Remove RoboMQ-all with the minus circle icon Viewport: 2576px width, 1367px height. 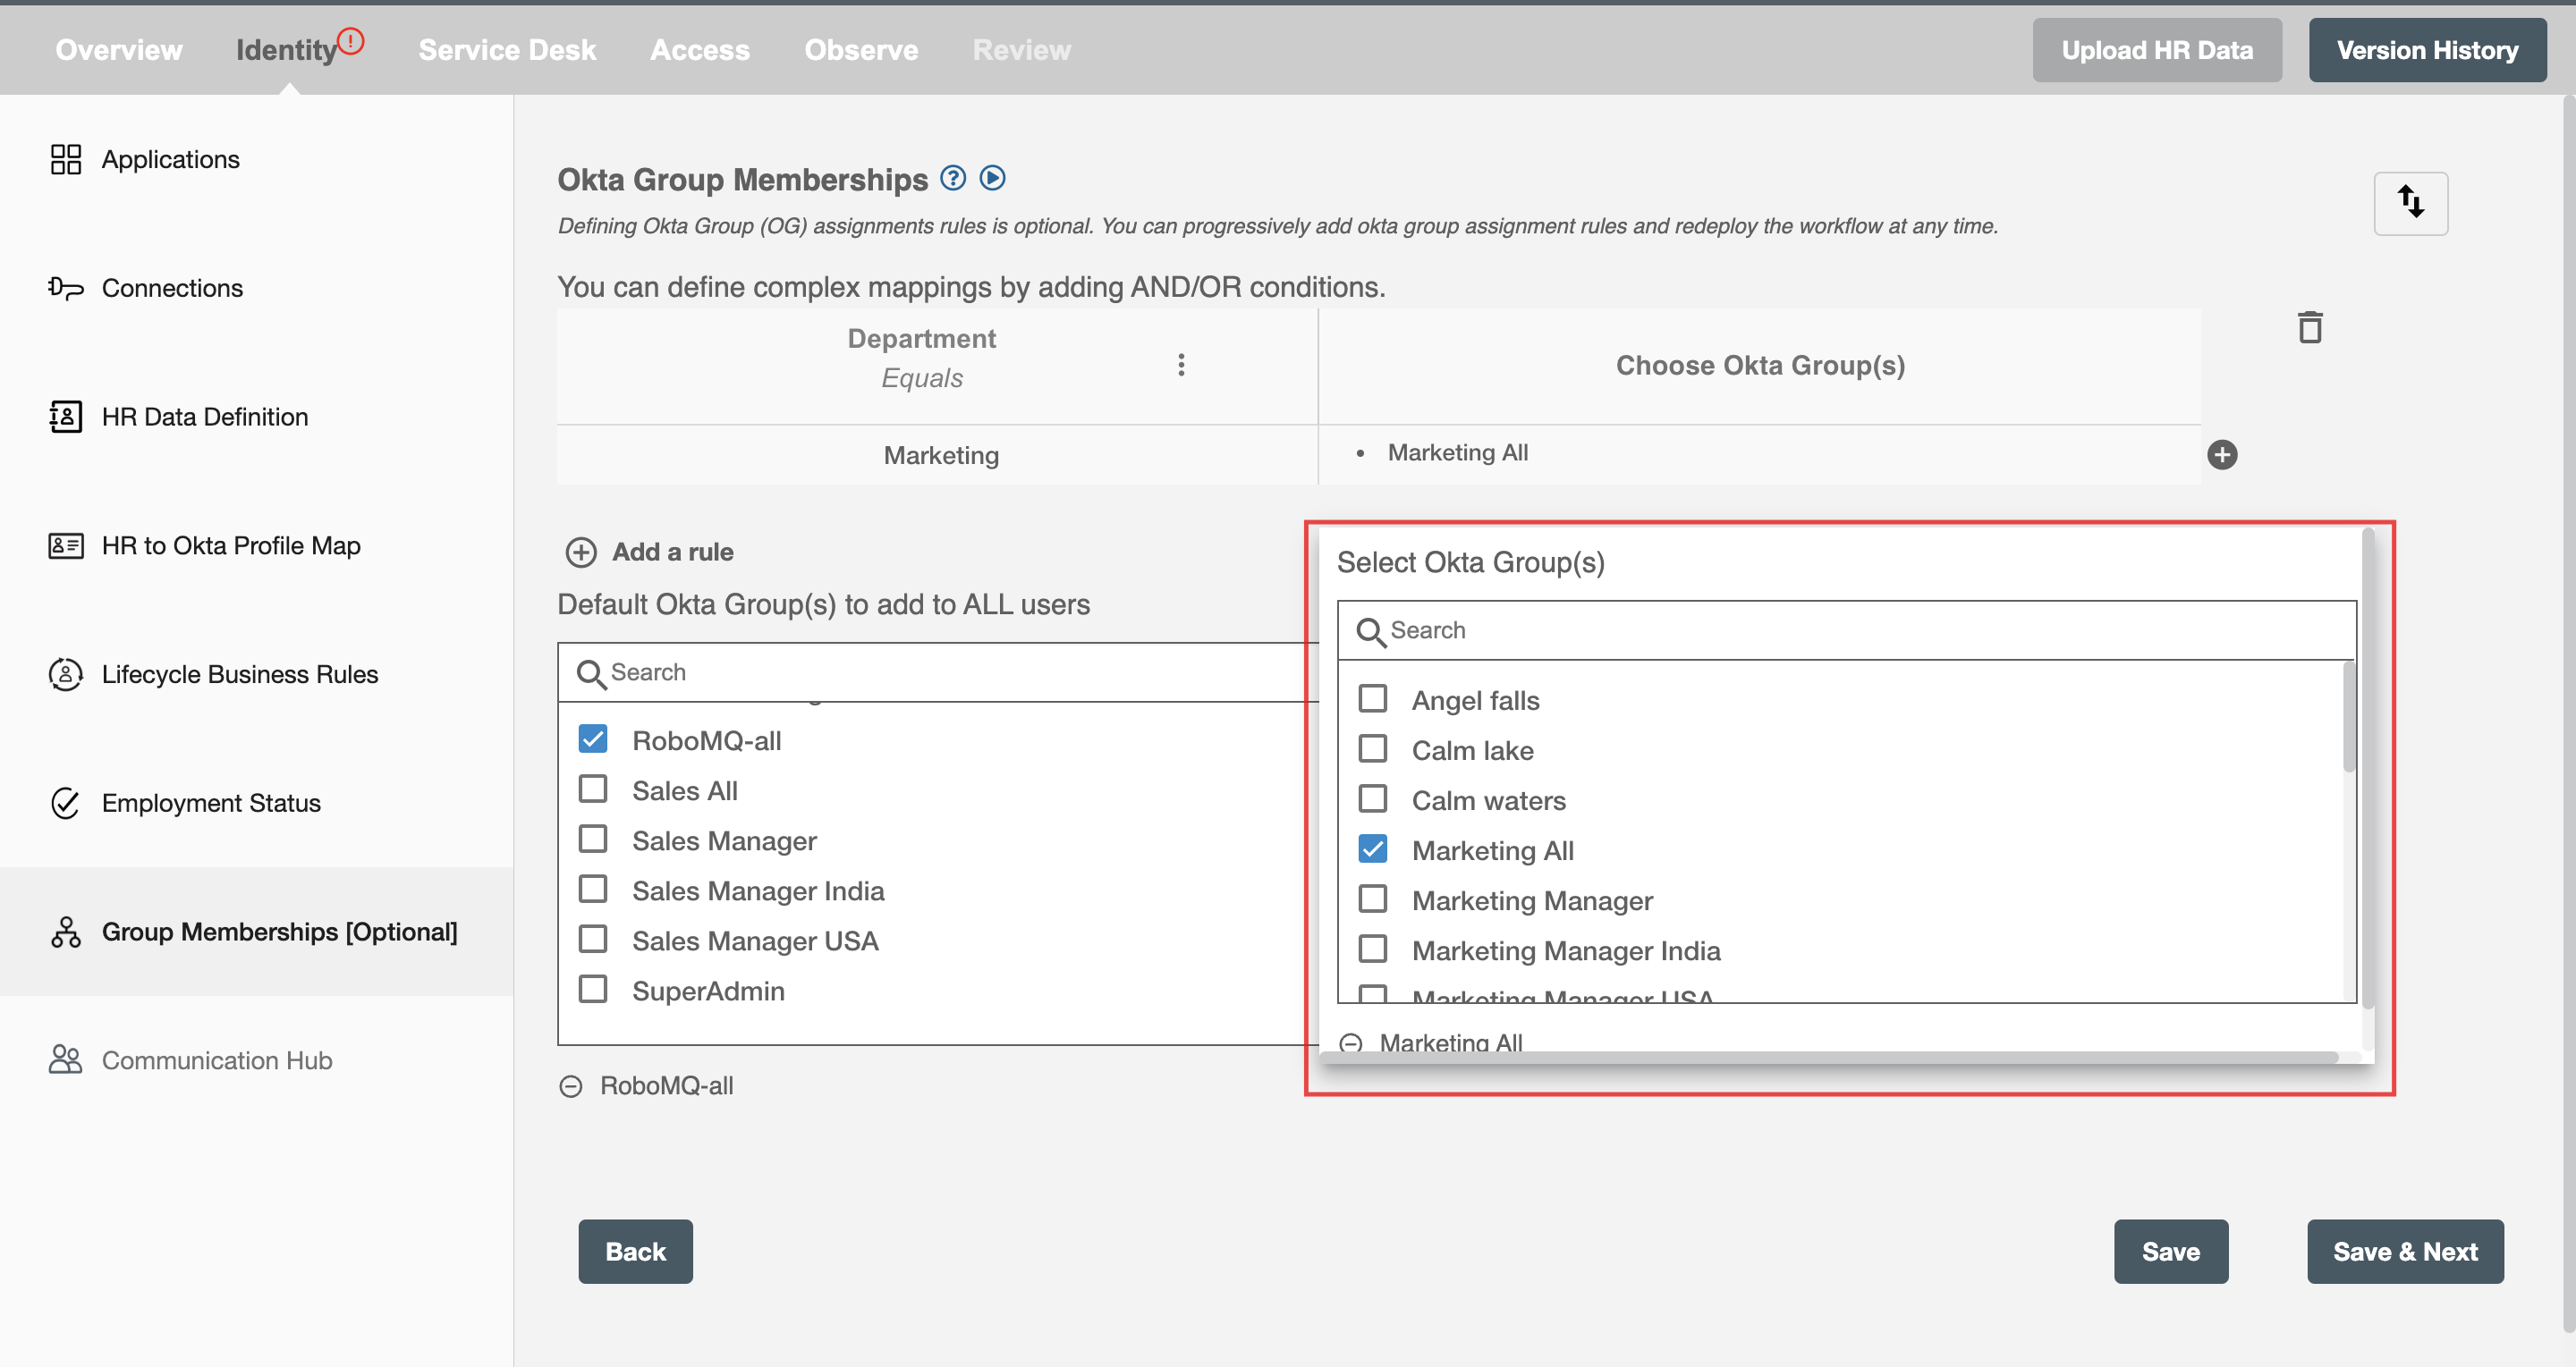click(x=571, y=1086)
